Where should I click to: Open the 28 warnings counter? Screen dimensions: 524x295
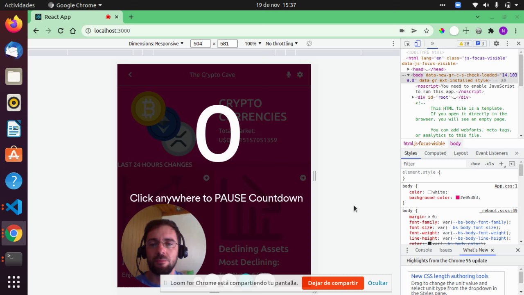[x=464, y=43]
